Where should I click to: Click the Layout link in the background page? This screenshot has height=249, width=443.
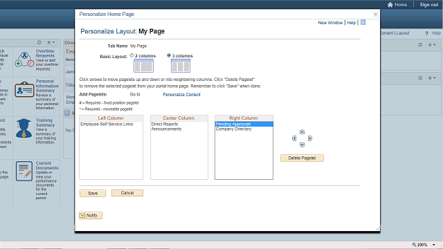coord(403,33)
